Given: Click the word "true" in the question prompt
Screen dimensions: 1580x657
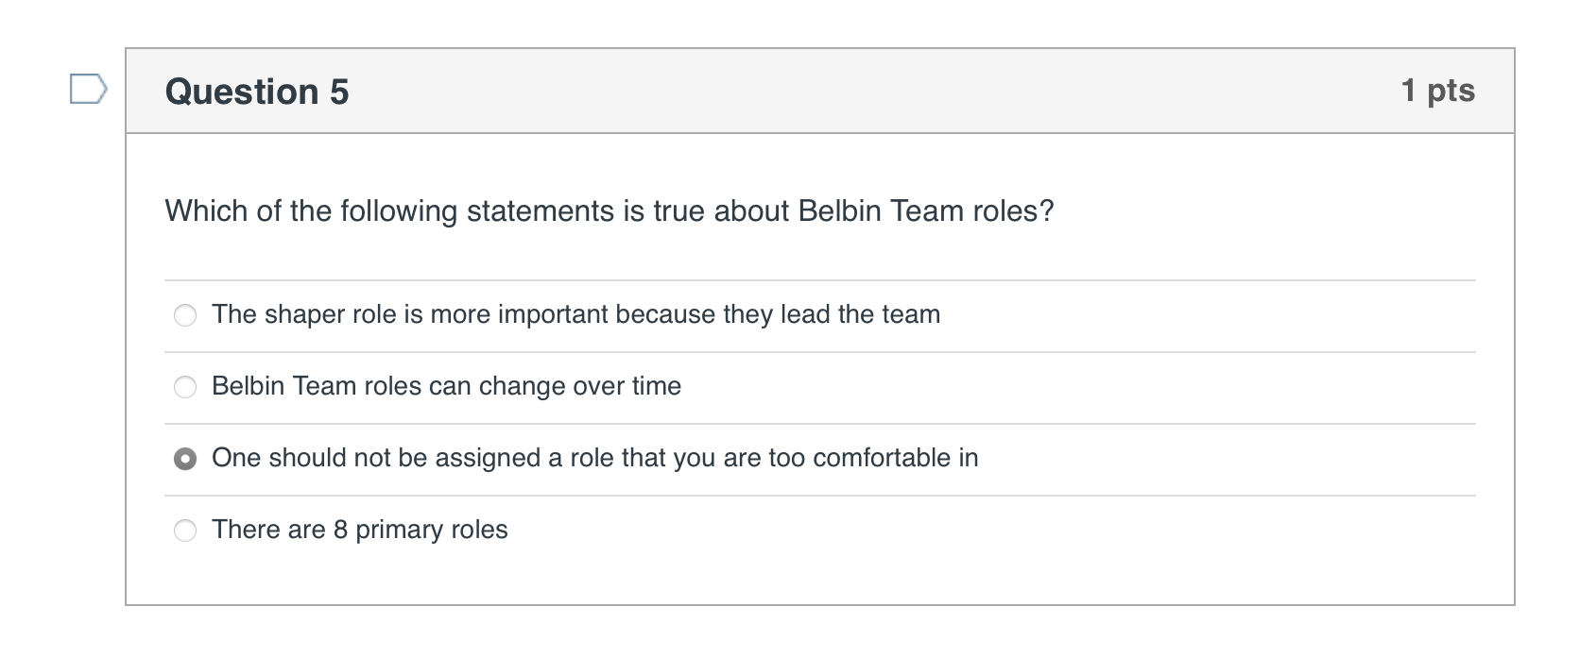Looking at the screenshot, I should (678, 211).
